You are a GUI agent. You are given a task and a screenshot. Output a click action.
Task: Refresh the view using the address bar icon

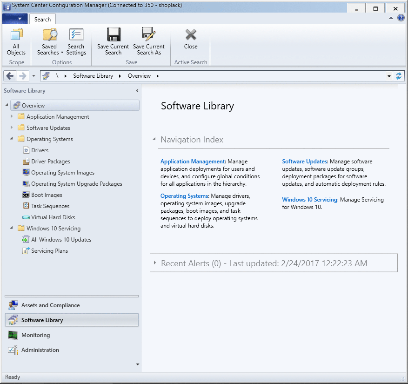pos(399,76)
